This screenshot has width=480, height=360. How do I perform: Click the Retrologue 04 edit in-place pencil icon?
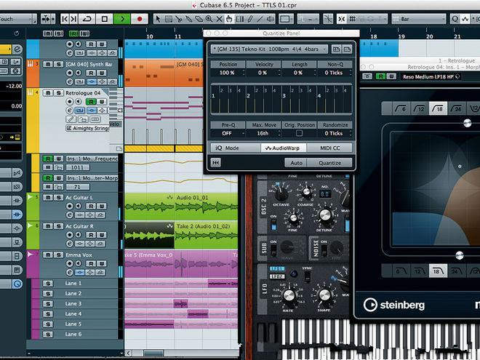click(71, 119)
